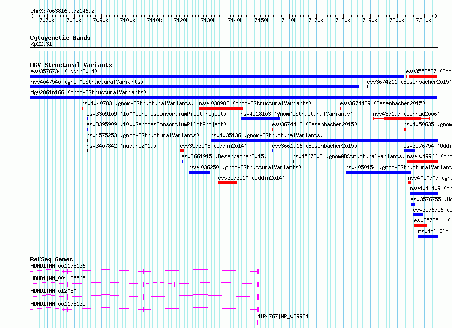
Task: Open esv3661915 (Besenbacher2015) label
Action: point(224,156)
